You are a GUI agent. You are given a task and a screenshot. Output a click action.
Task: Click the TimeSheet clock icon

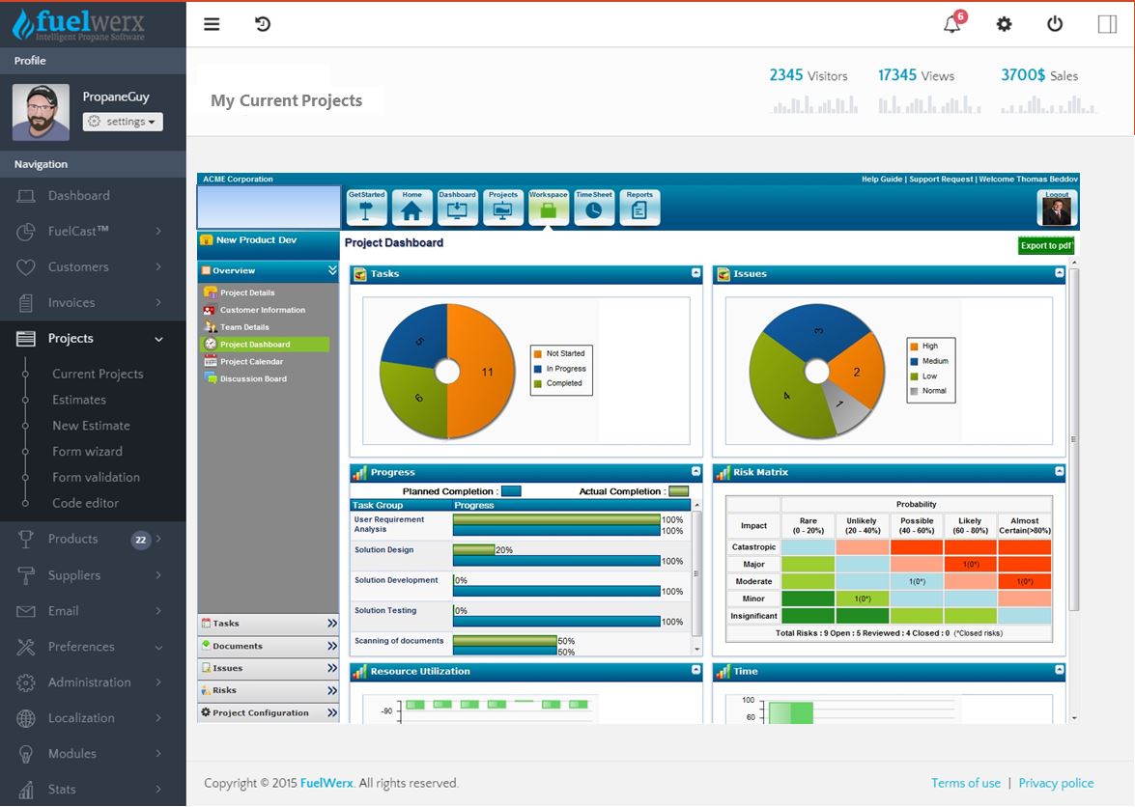[x=594, y=208]
